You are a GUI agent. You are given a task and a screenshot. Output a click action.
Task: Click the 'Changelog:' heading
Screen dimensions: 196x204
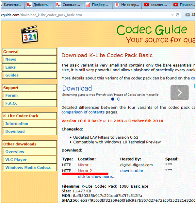pos(72,129)
